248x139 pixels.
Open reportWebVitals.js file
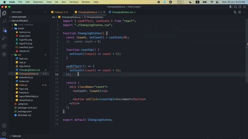tap(29, 97)
